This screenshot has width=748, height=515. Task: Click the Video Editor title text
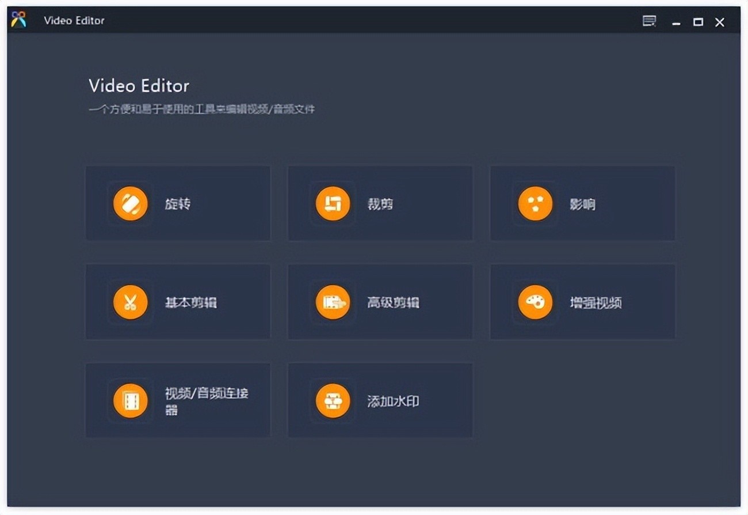[73, 21]
